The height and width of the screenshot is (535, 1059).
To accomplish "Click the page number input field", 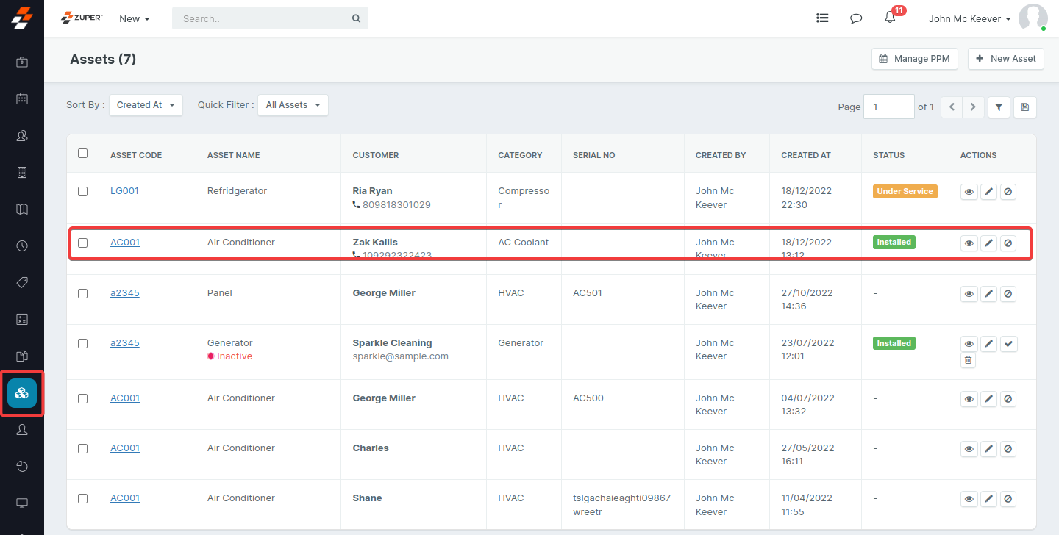I will (x=888, y=107).
